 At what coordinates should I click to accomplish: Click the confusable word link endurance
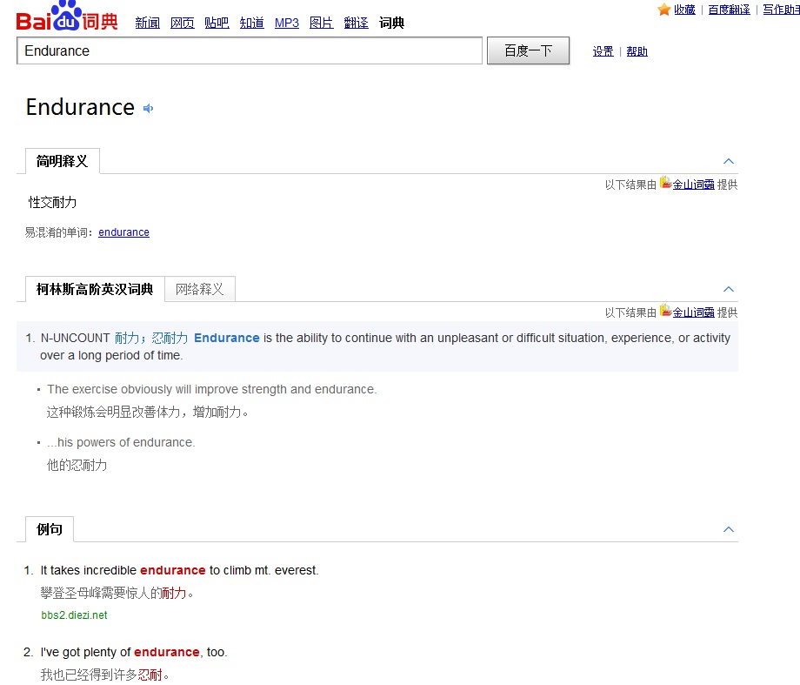[x=124, y=232]
